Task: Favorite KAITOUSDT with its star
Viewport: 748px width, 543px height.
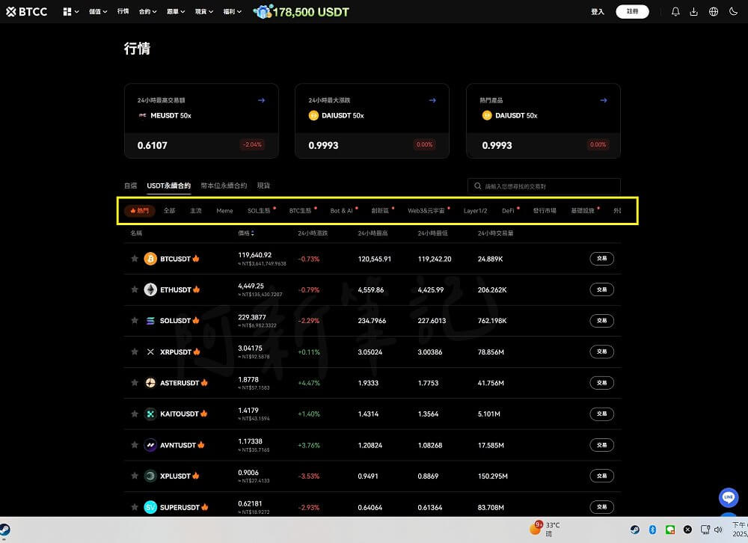Action: [x=135, y=414]
